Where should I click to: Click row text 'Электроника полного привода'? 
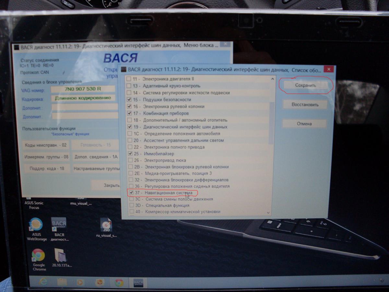point(174,147)
